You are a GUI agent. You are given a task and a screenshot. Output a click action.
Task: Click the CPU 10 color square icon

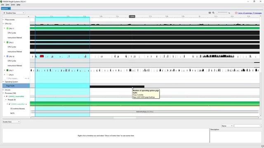[7, 56]
